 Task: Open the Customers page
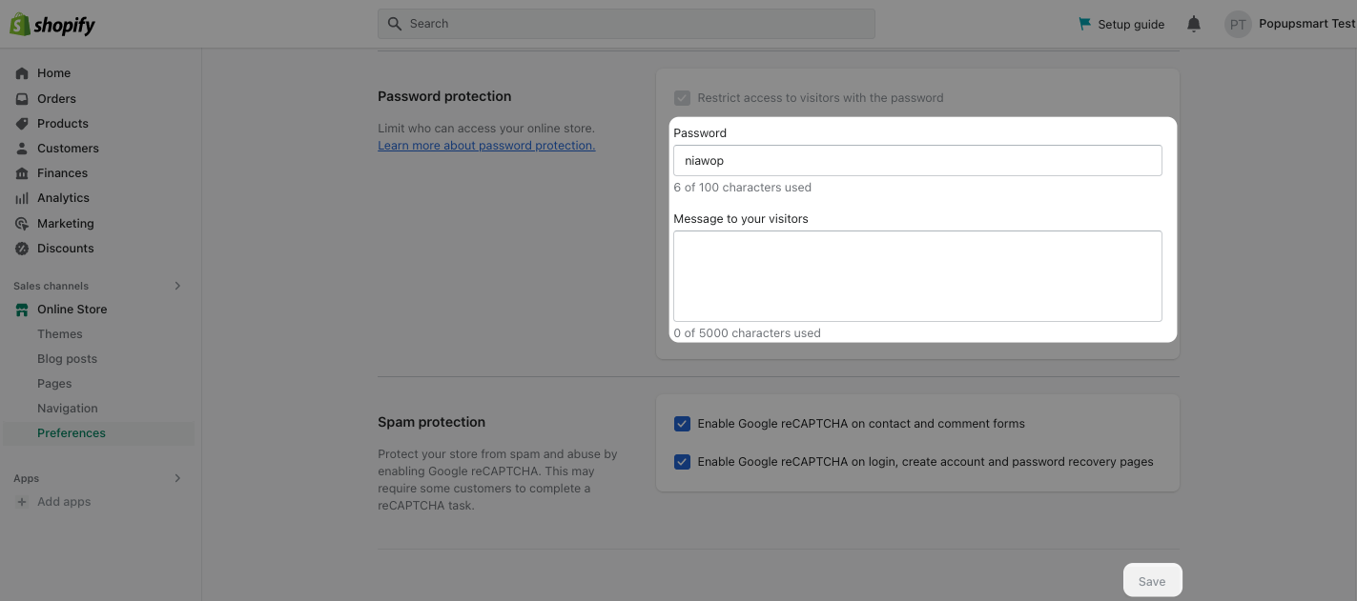pyautogui.click(x=68, y=148)
